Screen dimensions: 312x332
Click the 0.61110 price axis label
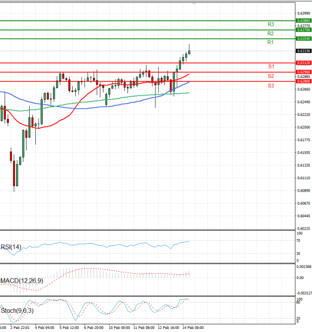click(304, 178)
